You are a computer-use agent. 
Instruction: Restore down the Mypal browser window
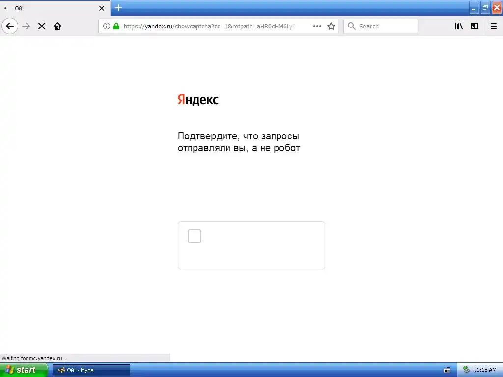[485, 8]
